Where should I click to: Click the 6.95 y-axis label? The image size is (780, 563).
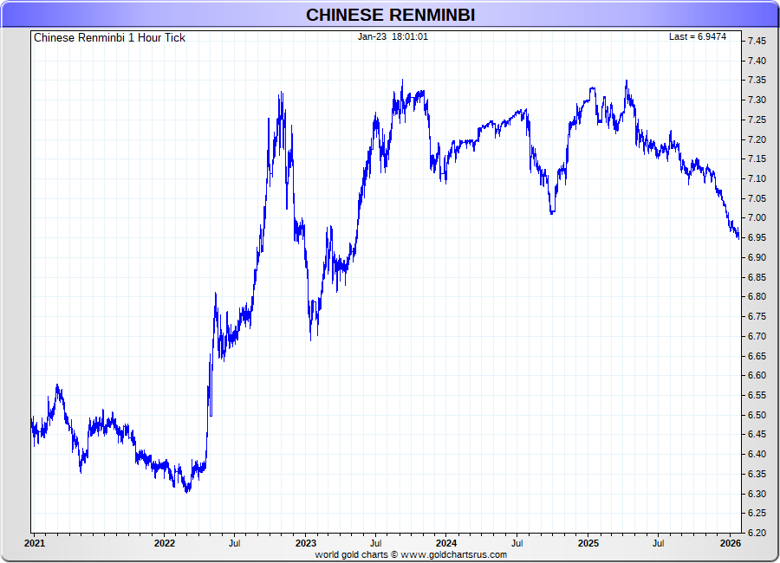pyautogui.click(x=757, y=237)
